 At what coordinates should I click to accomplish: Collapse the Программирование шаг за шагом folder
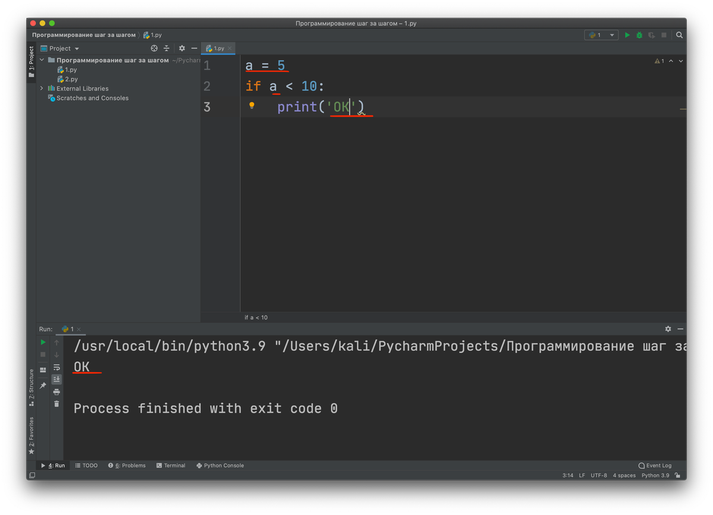42,60
